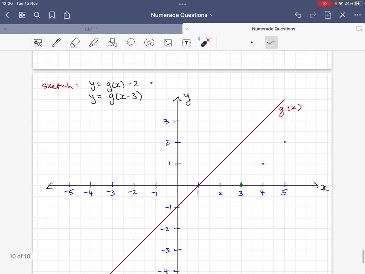
Task: Add a new page
Action: click(x=328, y=15)
